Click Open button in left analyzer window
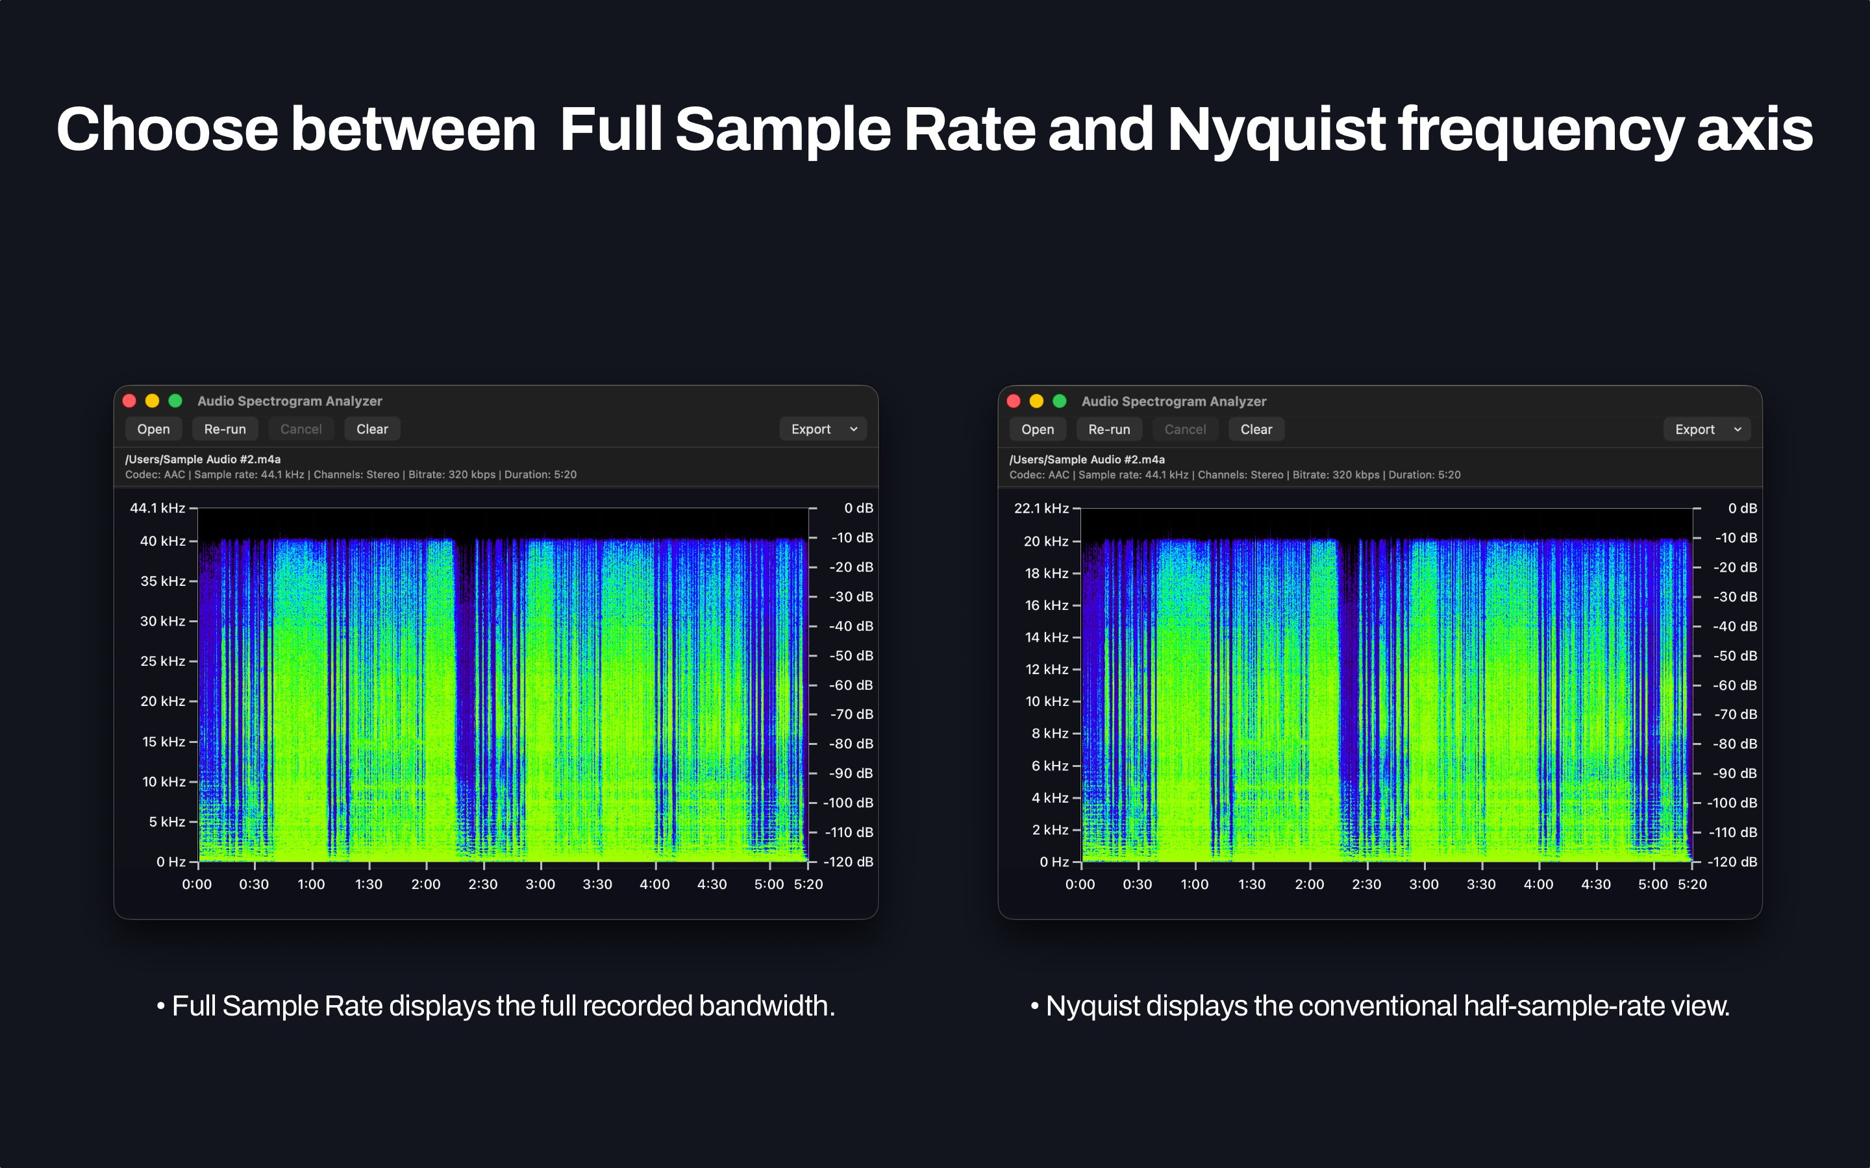 coord(153,429)
